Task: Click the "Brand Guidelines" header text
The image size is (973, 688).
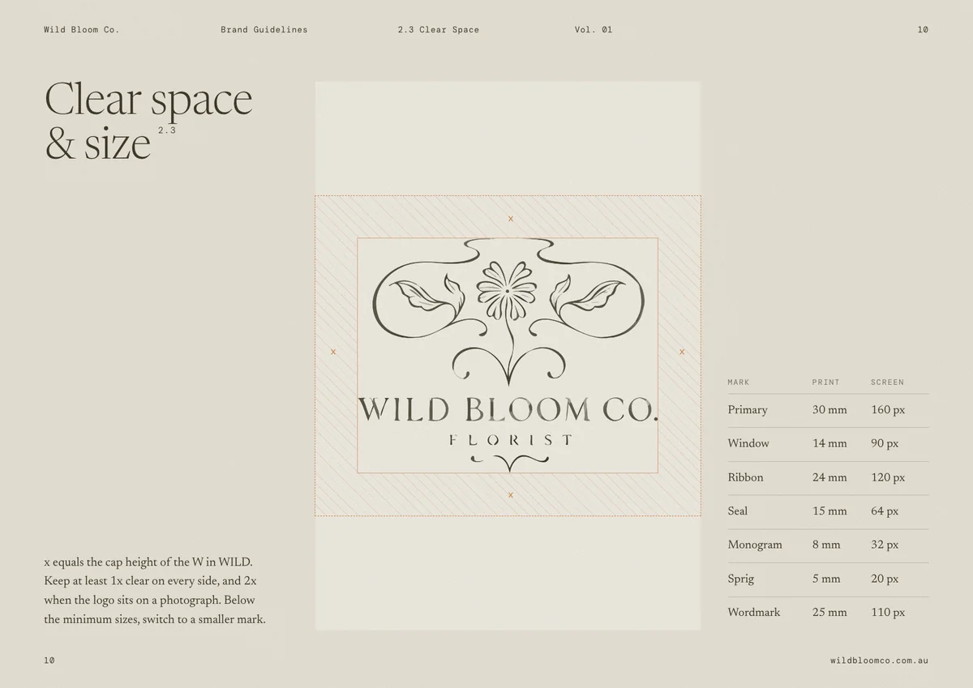Action: (x=264, y=30)
